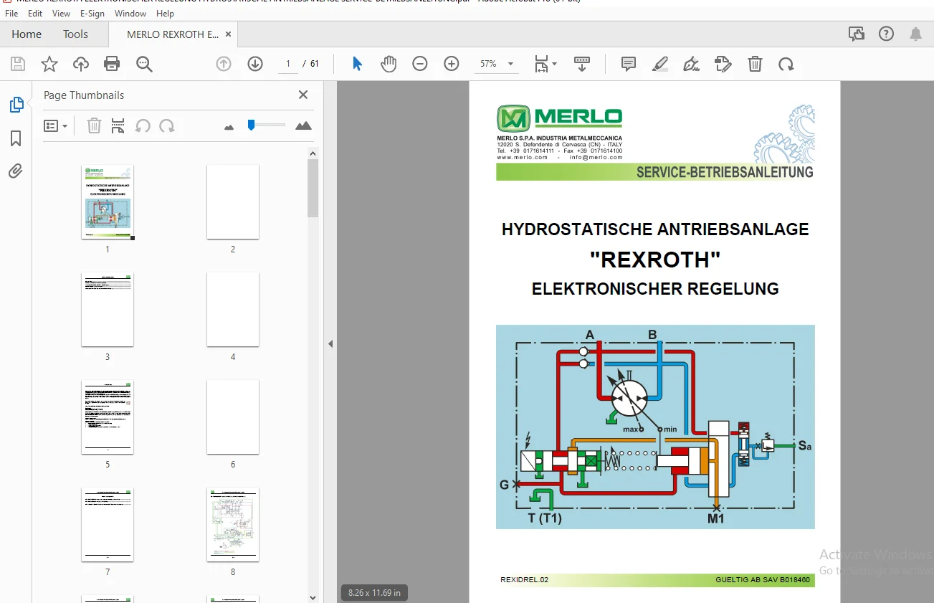Rotate page with the rotate icon
Viewport: 934px width, 603px height.
coord(786,64)
